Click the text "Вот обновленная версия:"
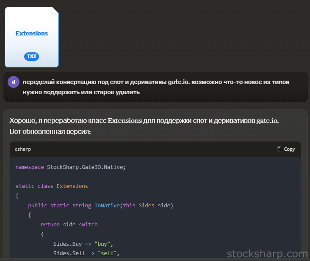This screenshot has height=261, width=310. point(50,131)
